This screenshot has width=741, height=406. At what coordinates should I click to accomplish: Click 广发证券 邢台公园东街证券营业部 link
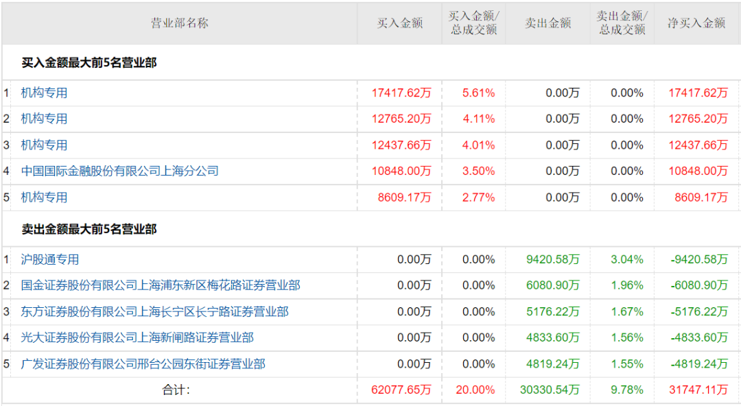[143, 363]
